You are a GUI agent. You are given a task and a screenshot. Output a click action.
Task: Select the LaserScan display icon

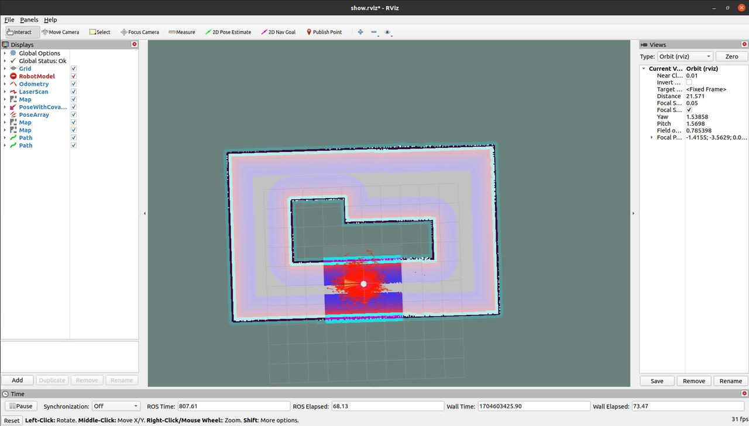click(x=13, y=92)
